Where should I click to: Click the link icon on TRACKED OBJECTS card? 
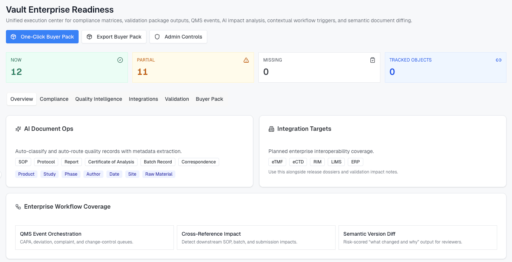coord(499,60)
